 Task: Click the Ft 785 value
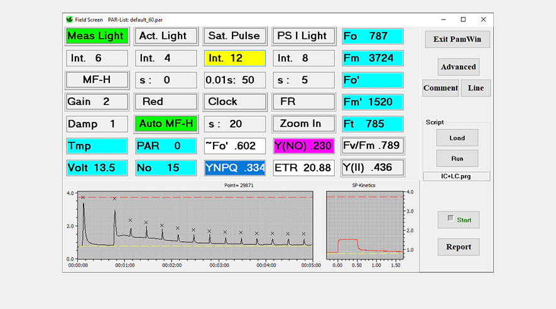(x=373, y=124)
